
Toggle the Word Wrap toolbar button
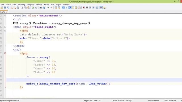63,8
